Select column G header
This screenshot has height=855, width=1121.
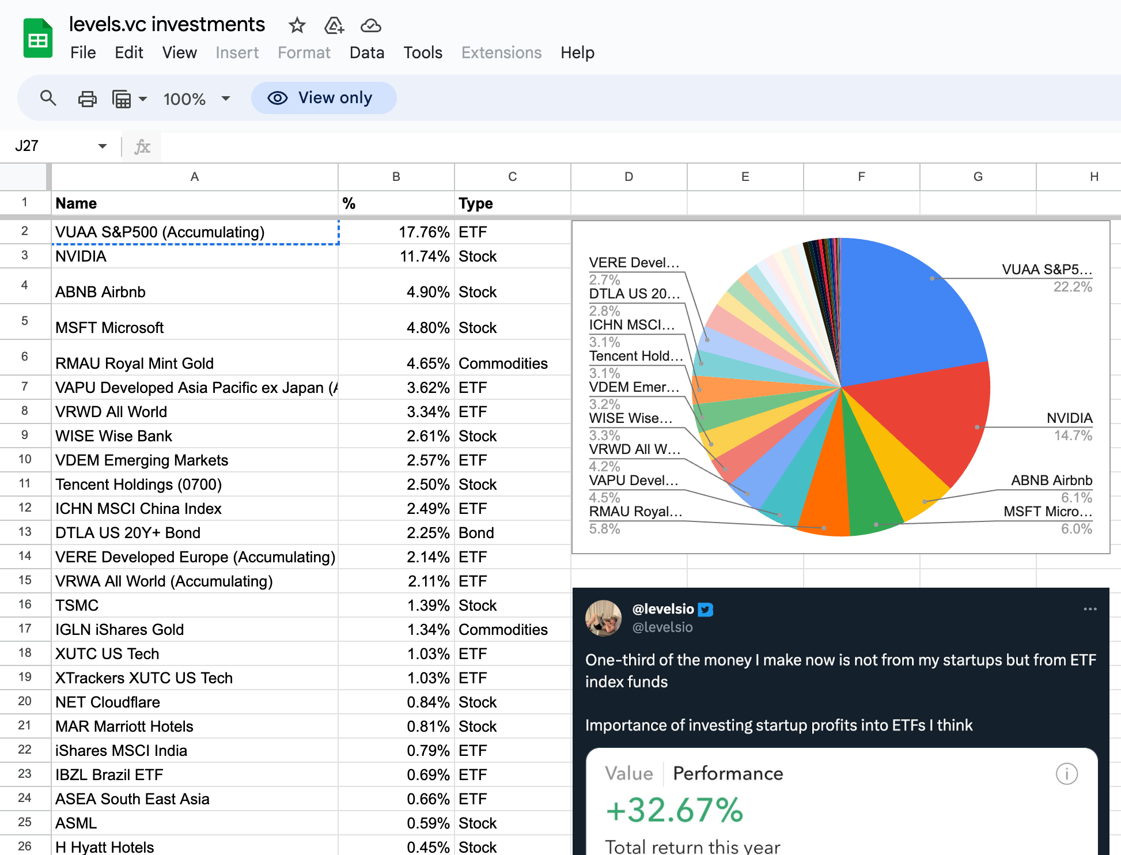(978, 177)
